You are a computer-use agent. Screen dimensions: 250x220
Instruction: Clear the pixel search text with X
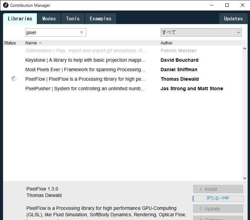coord(82,32)
